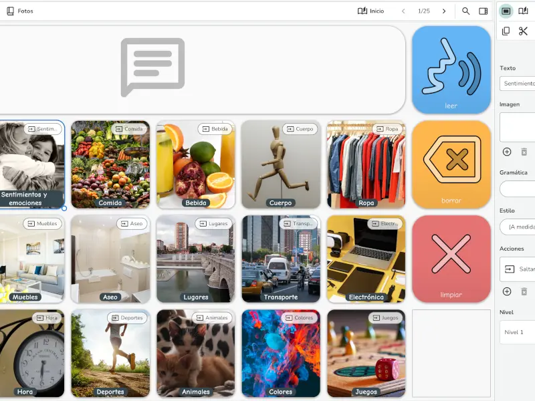Toggle the side panel icon in top bar

tap(483, 11)
